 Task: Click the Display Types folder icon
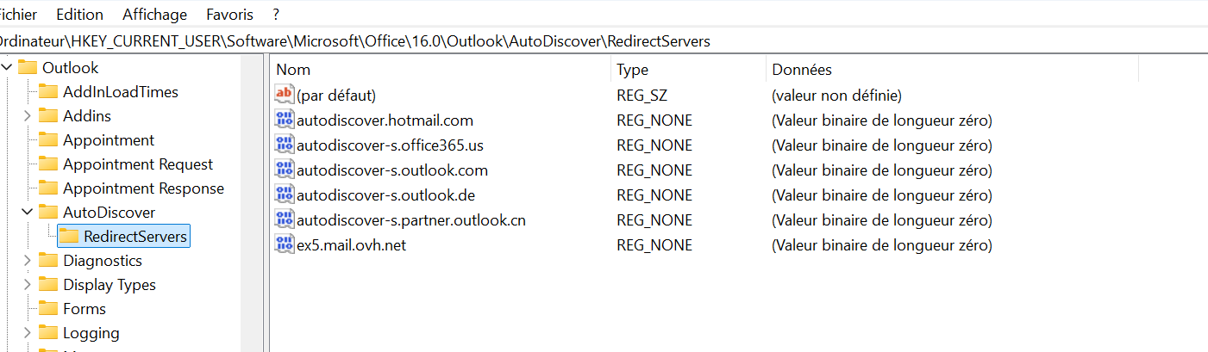49,284
